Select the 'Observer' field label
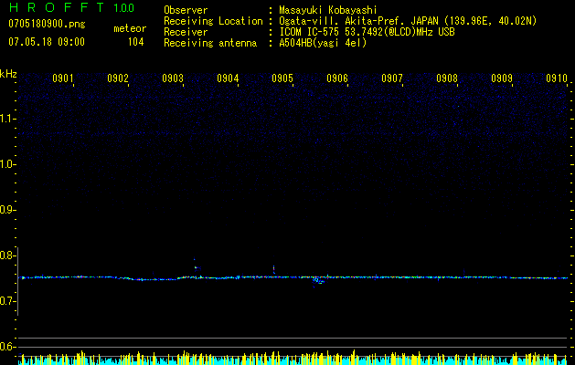575x365 pixels. pos(186,10)
